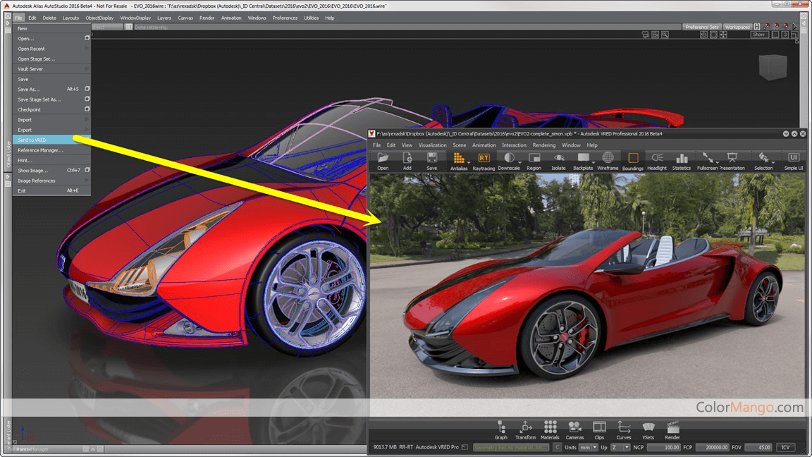812x457 pixels.
Task: Toggle Antialias rendering
Action: tap(457, 158)
